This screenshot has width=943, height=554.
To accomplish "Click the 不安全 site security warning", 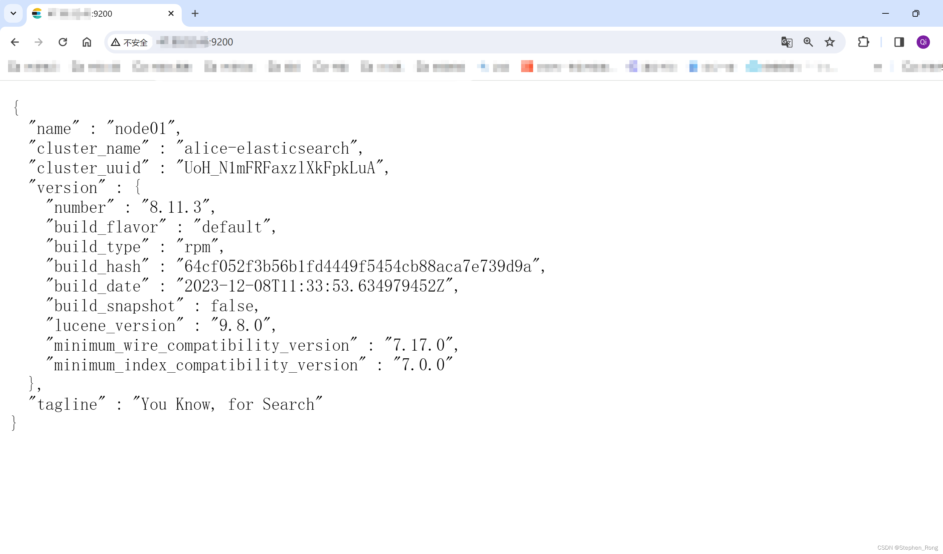I will [x=130, y=42].
